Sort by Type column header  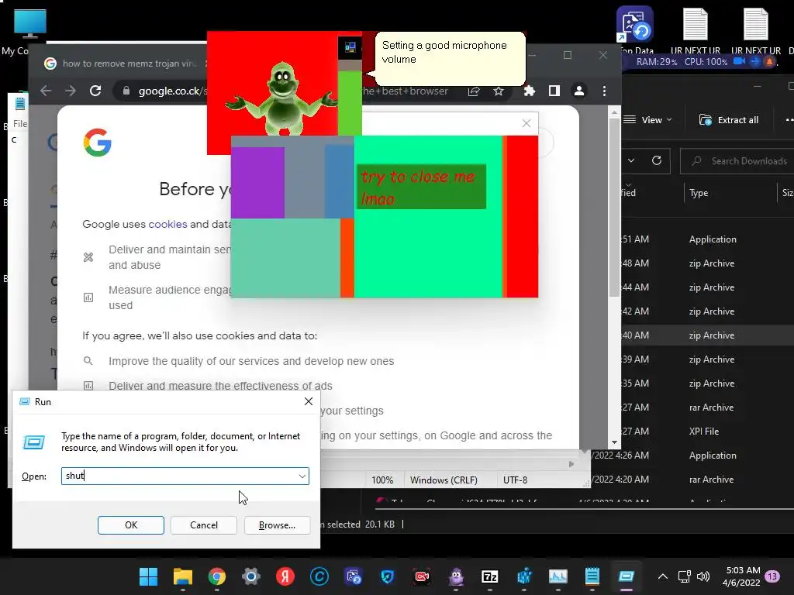click(x=699, y=193)
